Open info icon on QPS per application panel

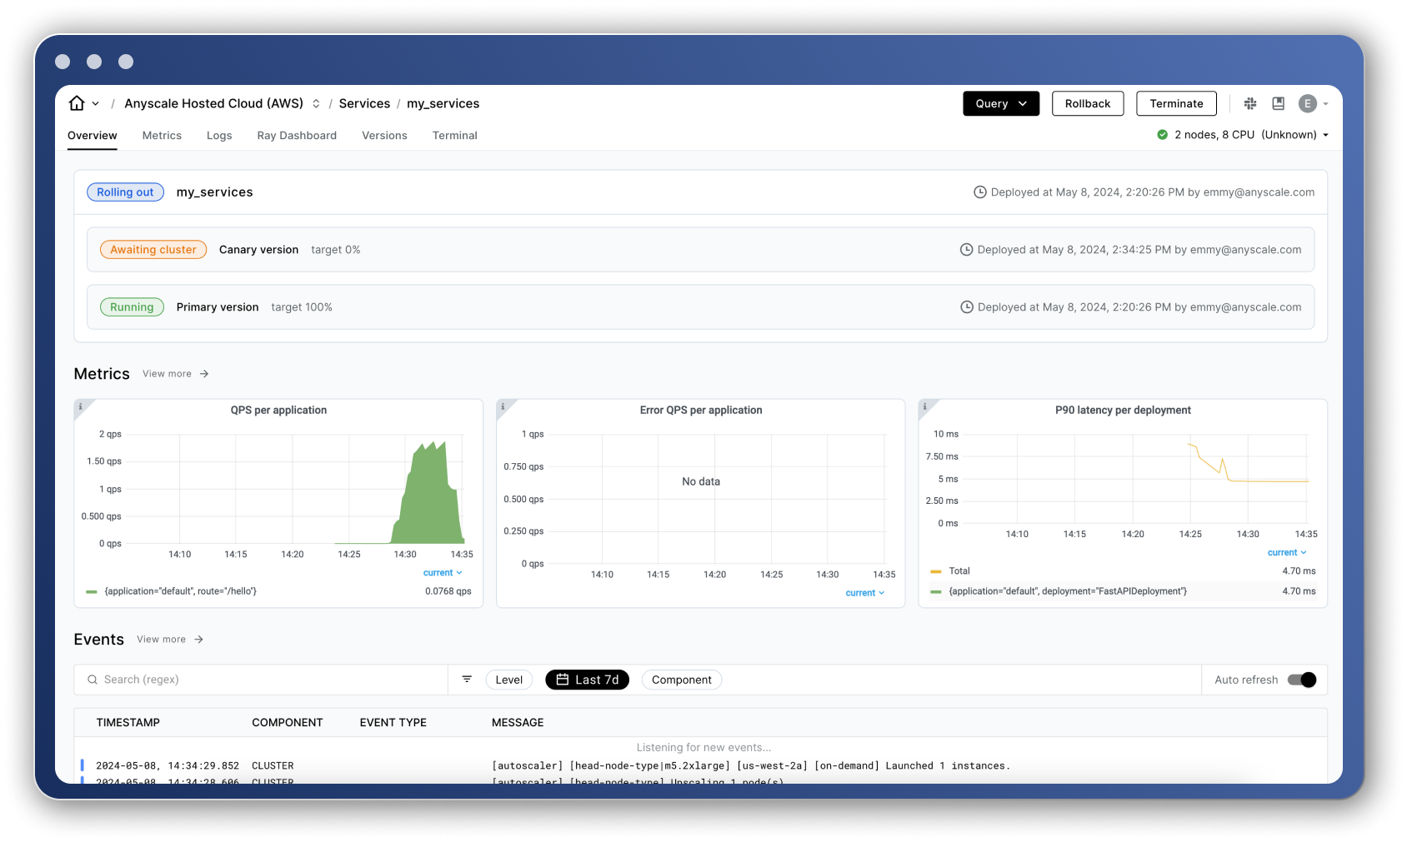[81, 406]
